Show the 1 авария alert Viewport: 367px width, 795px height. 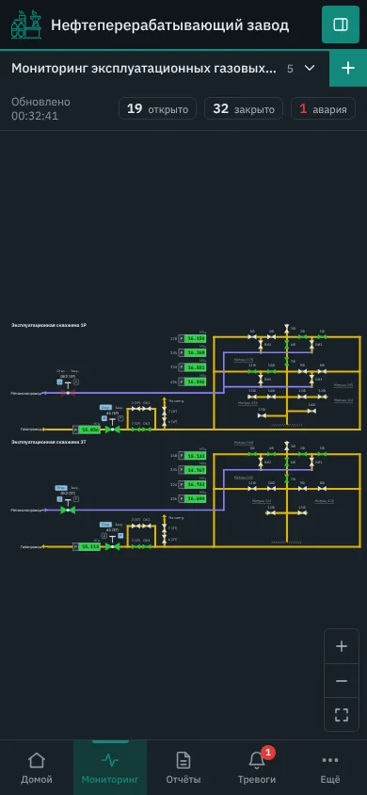pos(323,108)
